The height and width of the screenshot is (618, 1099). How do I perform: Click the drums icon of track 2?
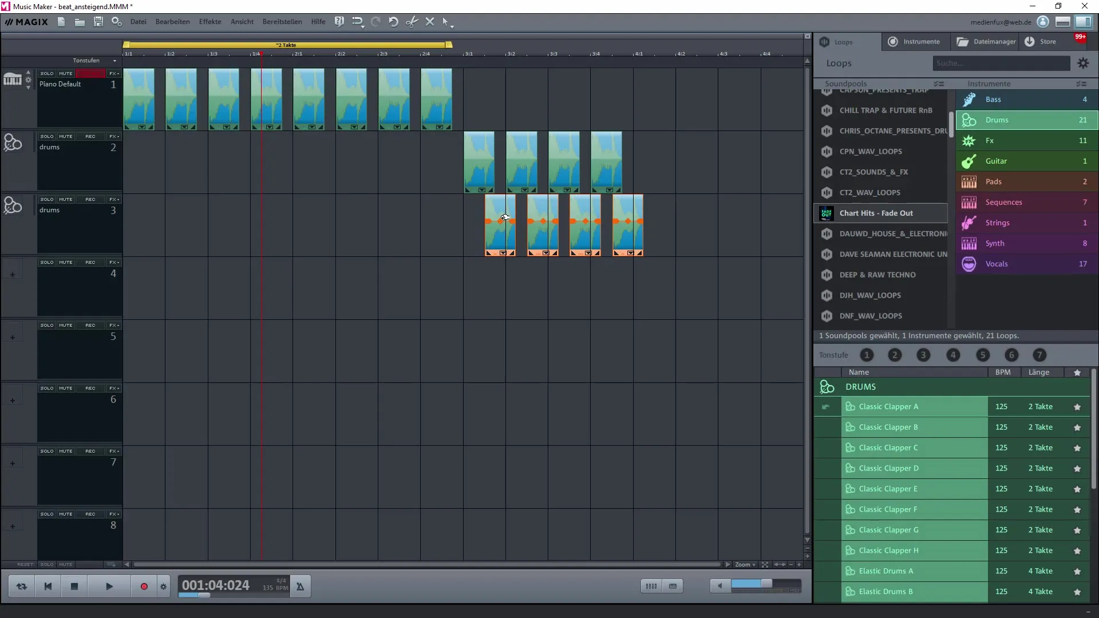pyautogui.click(x=13, y=142)
